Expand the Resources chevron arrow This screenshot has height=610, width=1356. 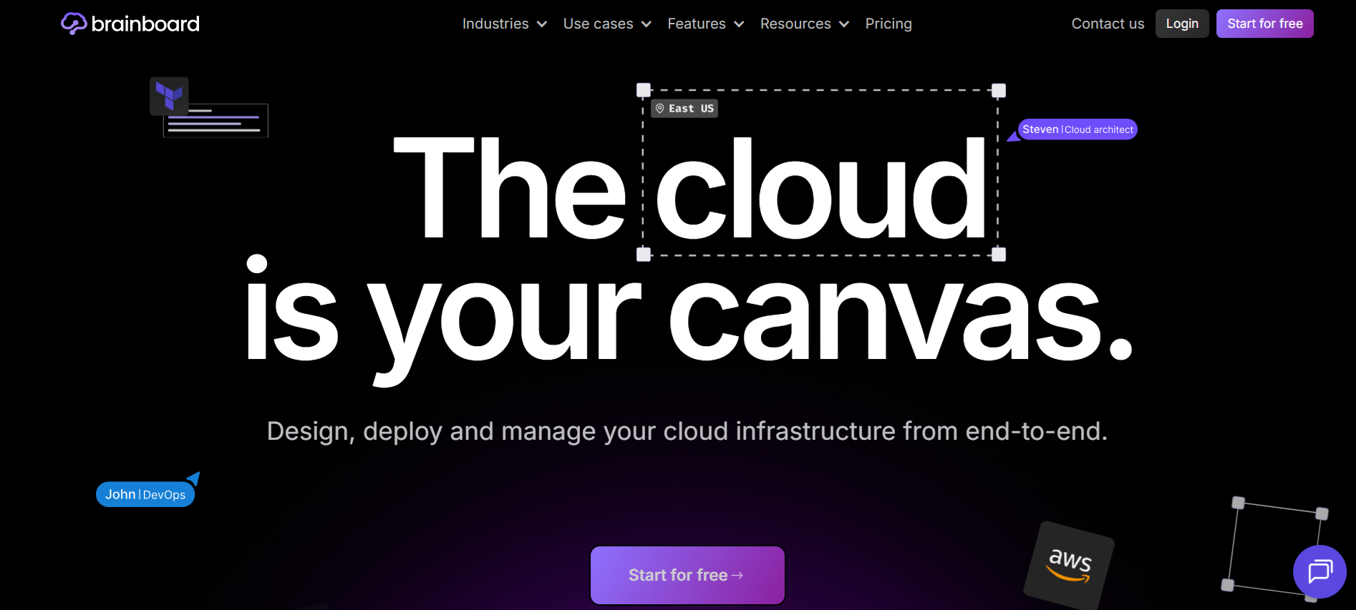844,24
